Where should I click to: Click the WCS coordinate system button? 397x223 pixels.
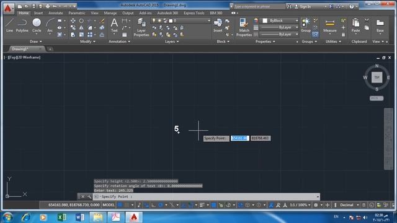tap(377, 98)
